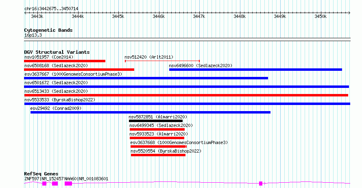Click the red bar for nsv5520554
Image resolution: width=362 pixels, height=188 pixels.
tap(158, 155)
